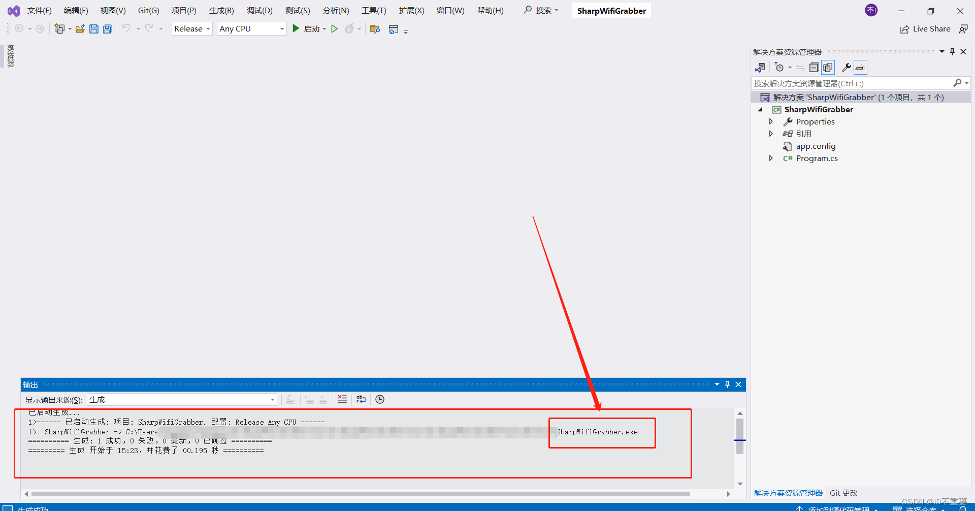The height and width of the screenshot is (511, 975).
Task: Select app.config in Solution Explorer
Action: pyautogui.click(x=816, y=146)
